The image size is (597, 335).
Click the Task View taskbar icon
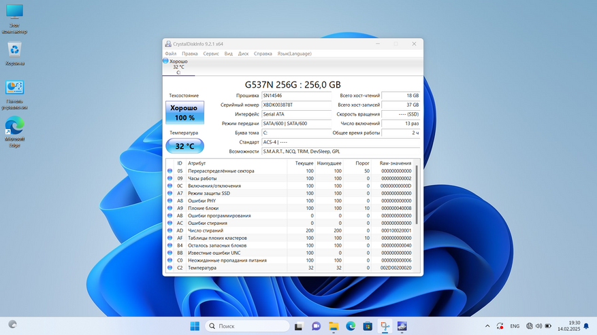point(299,326)
